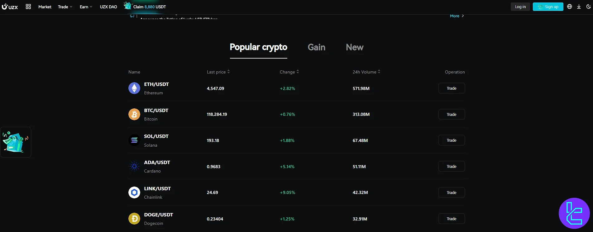Open the language globe icon
Viewport: 593px width, 232px height.
tap(570, 7)
